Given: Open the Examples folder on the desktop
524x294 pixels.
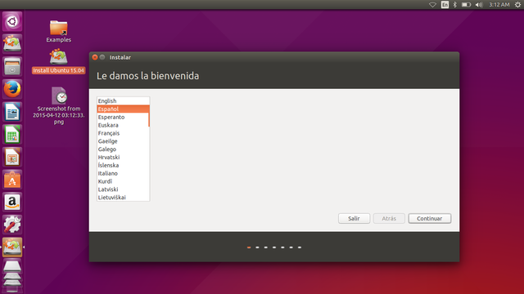Looking at the screenshot, I should click(58, 32).
